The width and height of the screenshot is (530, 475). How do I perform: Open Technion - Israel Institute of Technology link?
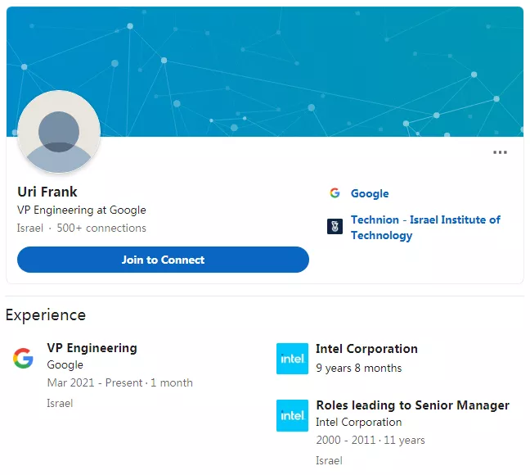425,227
